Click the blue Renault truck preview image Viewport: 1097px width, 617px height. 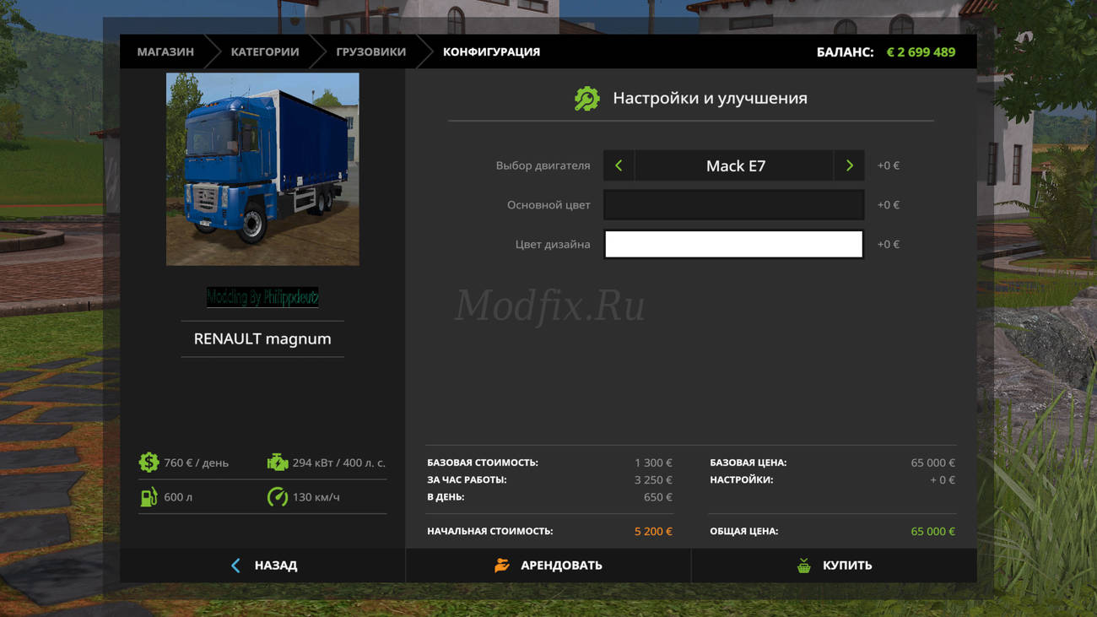point(262,169)
